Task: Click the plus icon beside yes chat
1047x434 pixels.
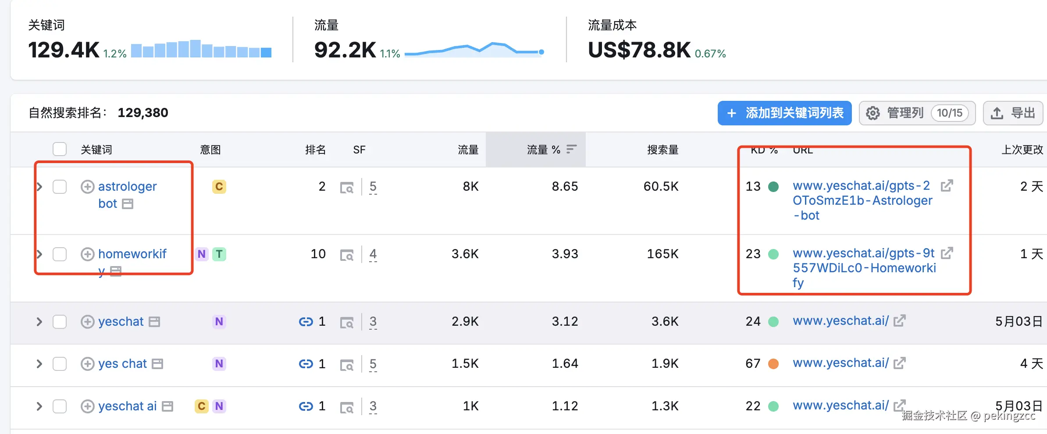Action: (87, 364)
